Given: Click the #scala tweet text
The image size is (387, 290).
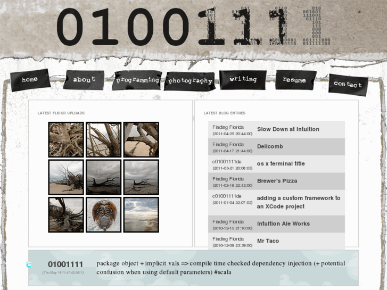Looking at the screenshot, I should pyautogui.click(x=223, y=272).
